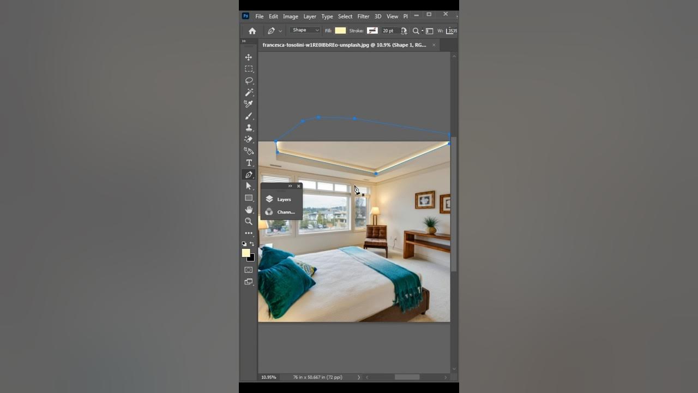Screen dimensions: 698x393
Task: Click the 10.95% zoom level field
Action: pyautogui.click(x=269, y=377)
